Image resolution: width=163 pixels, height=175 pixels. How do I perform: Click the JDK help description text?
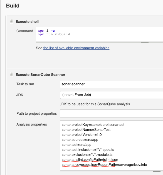coord(95,104)
